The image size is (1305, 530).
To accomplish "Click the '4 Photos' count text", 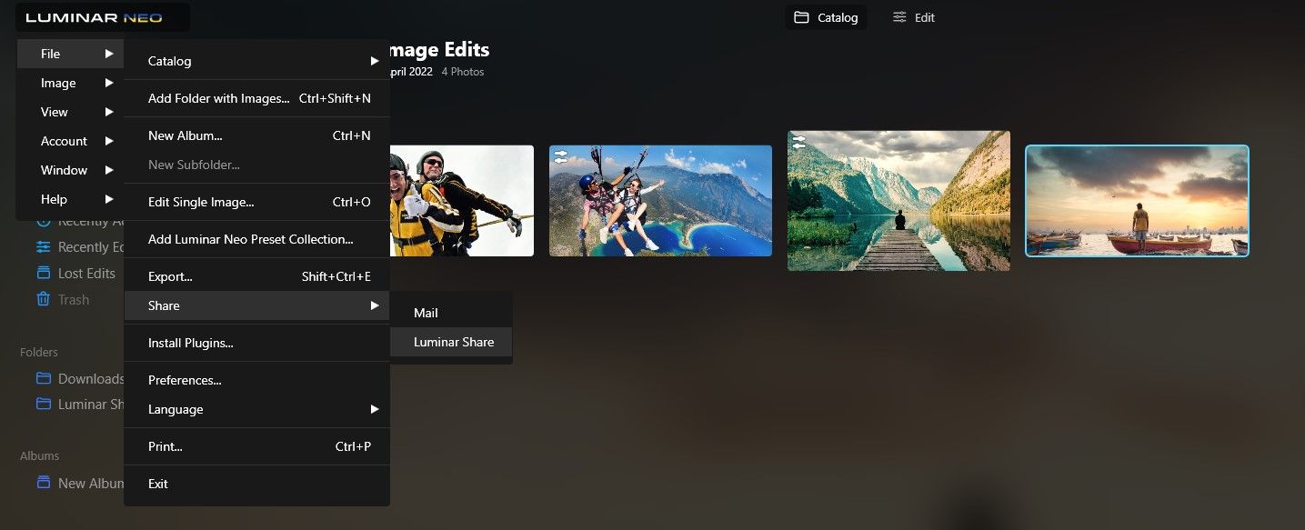I will pyautogui.click(x=463, y=72).
